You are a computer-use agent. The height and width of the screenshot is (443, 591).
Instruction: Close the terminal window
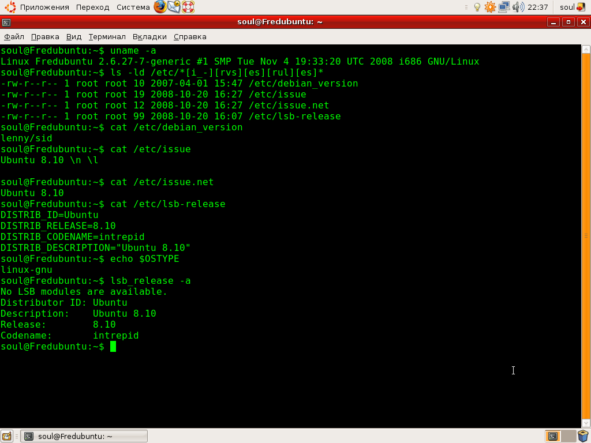tap(583, 22)
